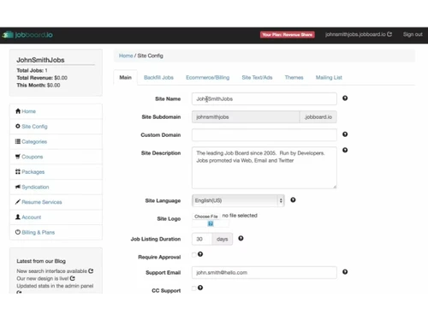This screenshot has height=321, width=428.
Task: Click the help icon beside CC Support checkbox
Action: (200, 288)
